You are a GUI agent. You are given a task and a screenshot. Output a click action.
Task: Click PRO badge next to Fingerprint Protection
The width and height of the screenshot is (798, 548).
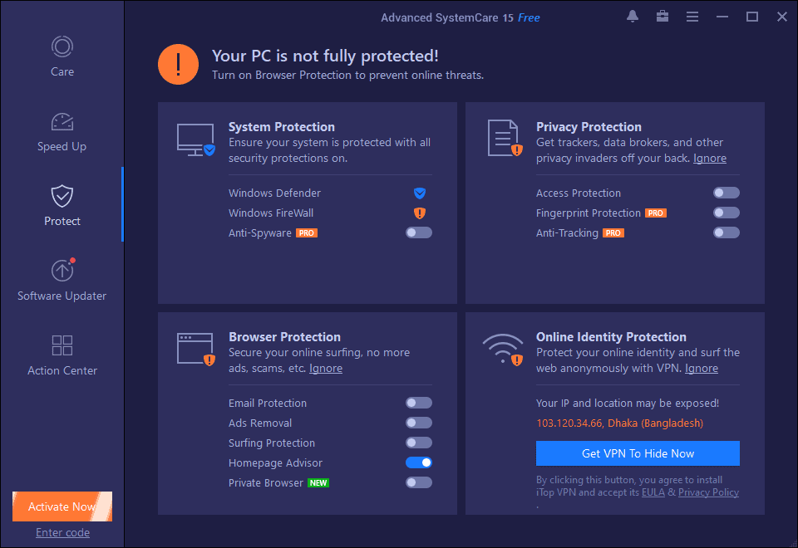[x=656, y=213]
